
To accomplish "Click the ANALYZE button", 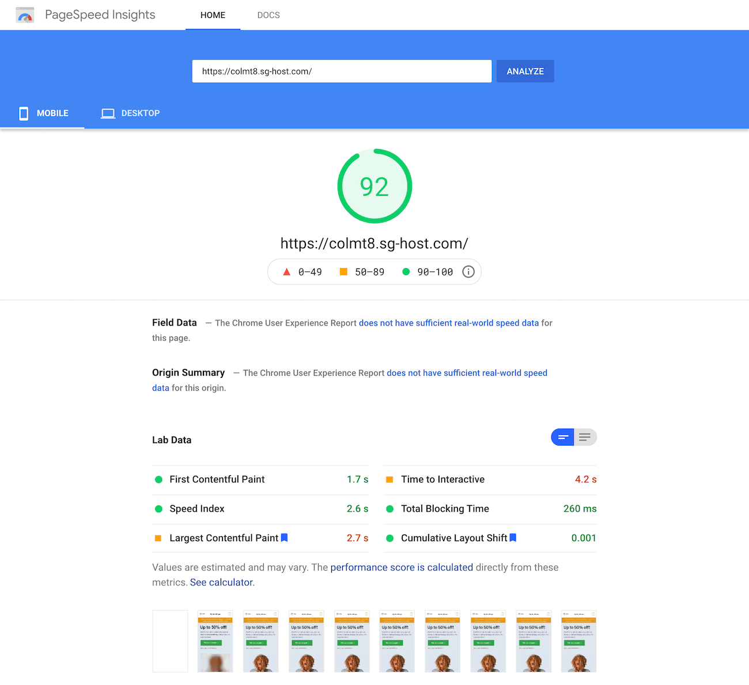I will click(525, 71).
